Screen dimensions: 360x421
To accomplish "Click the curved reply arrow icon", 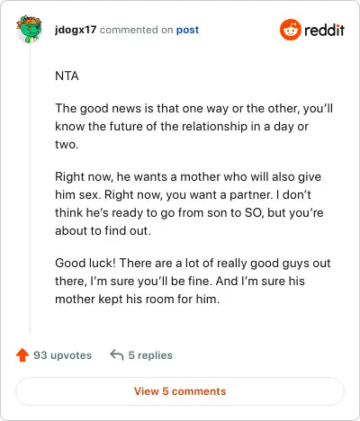I will pos(117,355).
